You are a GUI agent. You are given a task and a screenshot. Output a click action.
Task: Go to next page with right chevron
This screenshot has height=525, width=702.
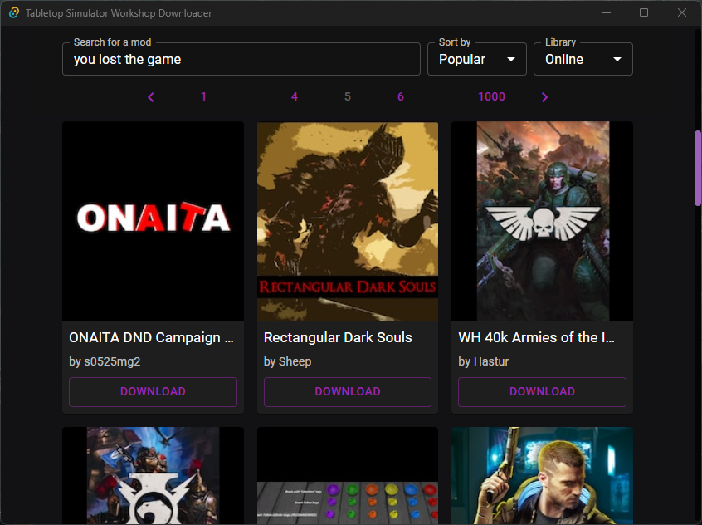coord(544,97)
